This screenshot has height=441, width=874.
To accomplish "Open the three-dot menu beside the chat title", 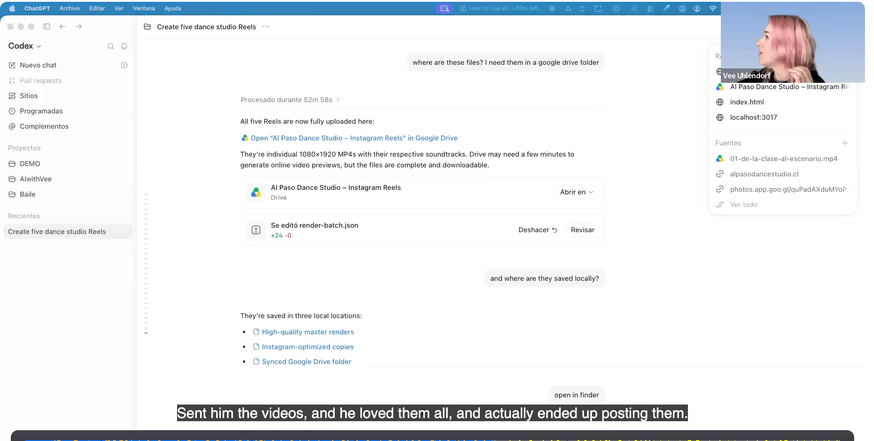I will click(266, 27).
